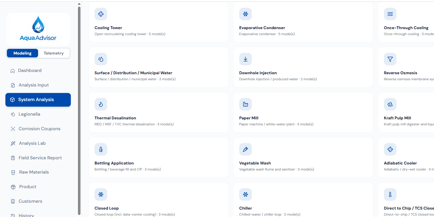Click the Kraft Pulp Mill trees icon

point(390,104)
